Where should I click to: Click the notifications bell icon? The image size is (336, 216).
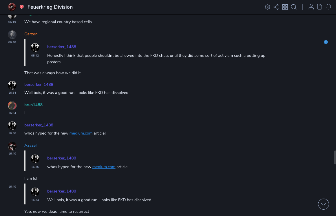[x=329, y=7]
